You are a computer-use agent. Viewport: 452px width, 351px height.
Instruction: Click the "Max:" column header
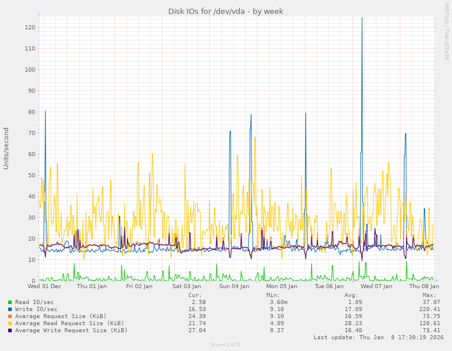tap(430, 295)
